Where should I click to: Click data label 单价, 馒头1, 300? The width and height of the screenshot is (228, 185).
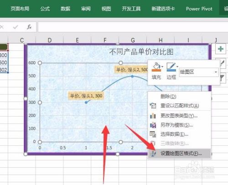[86, 96]
